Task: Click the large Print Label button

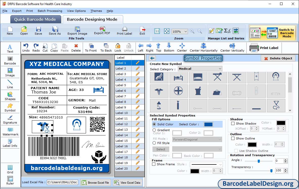Action: pos(264,48)
